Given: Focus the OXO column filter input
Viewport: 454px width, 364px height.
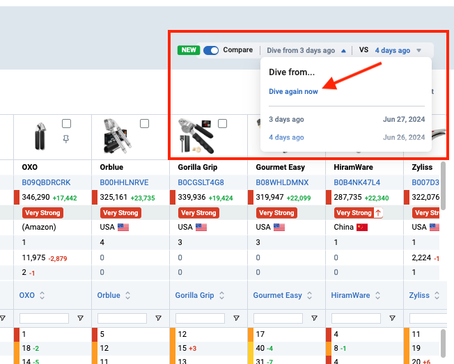Looking at the screenshot, I should (44, 318).
